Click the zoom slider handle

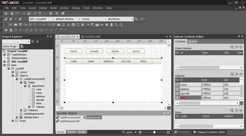(154, 132)
